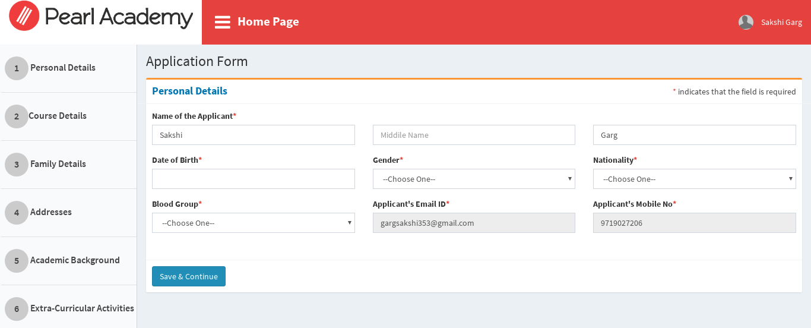Screen dimensions: 811x328
Task: Click step 2 circle for Course Details
Action: point(17,116)
